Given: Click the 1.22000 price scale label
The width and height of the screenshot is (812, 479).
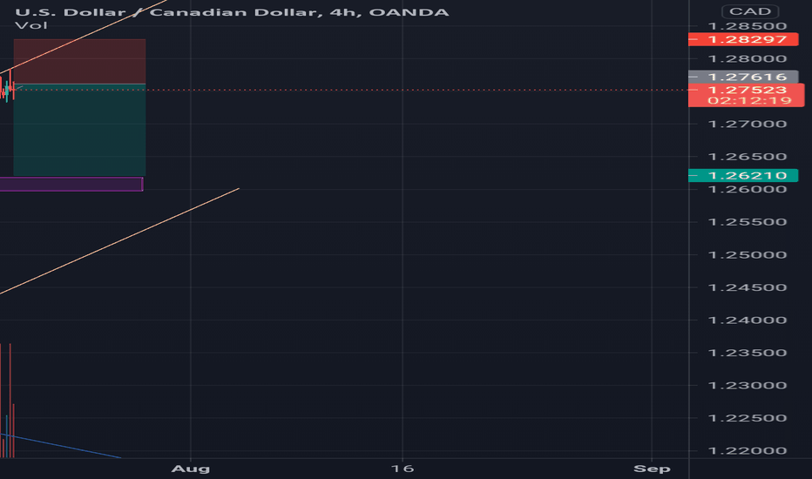Looking at the screenshot, I should point(748,450).
